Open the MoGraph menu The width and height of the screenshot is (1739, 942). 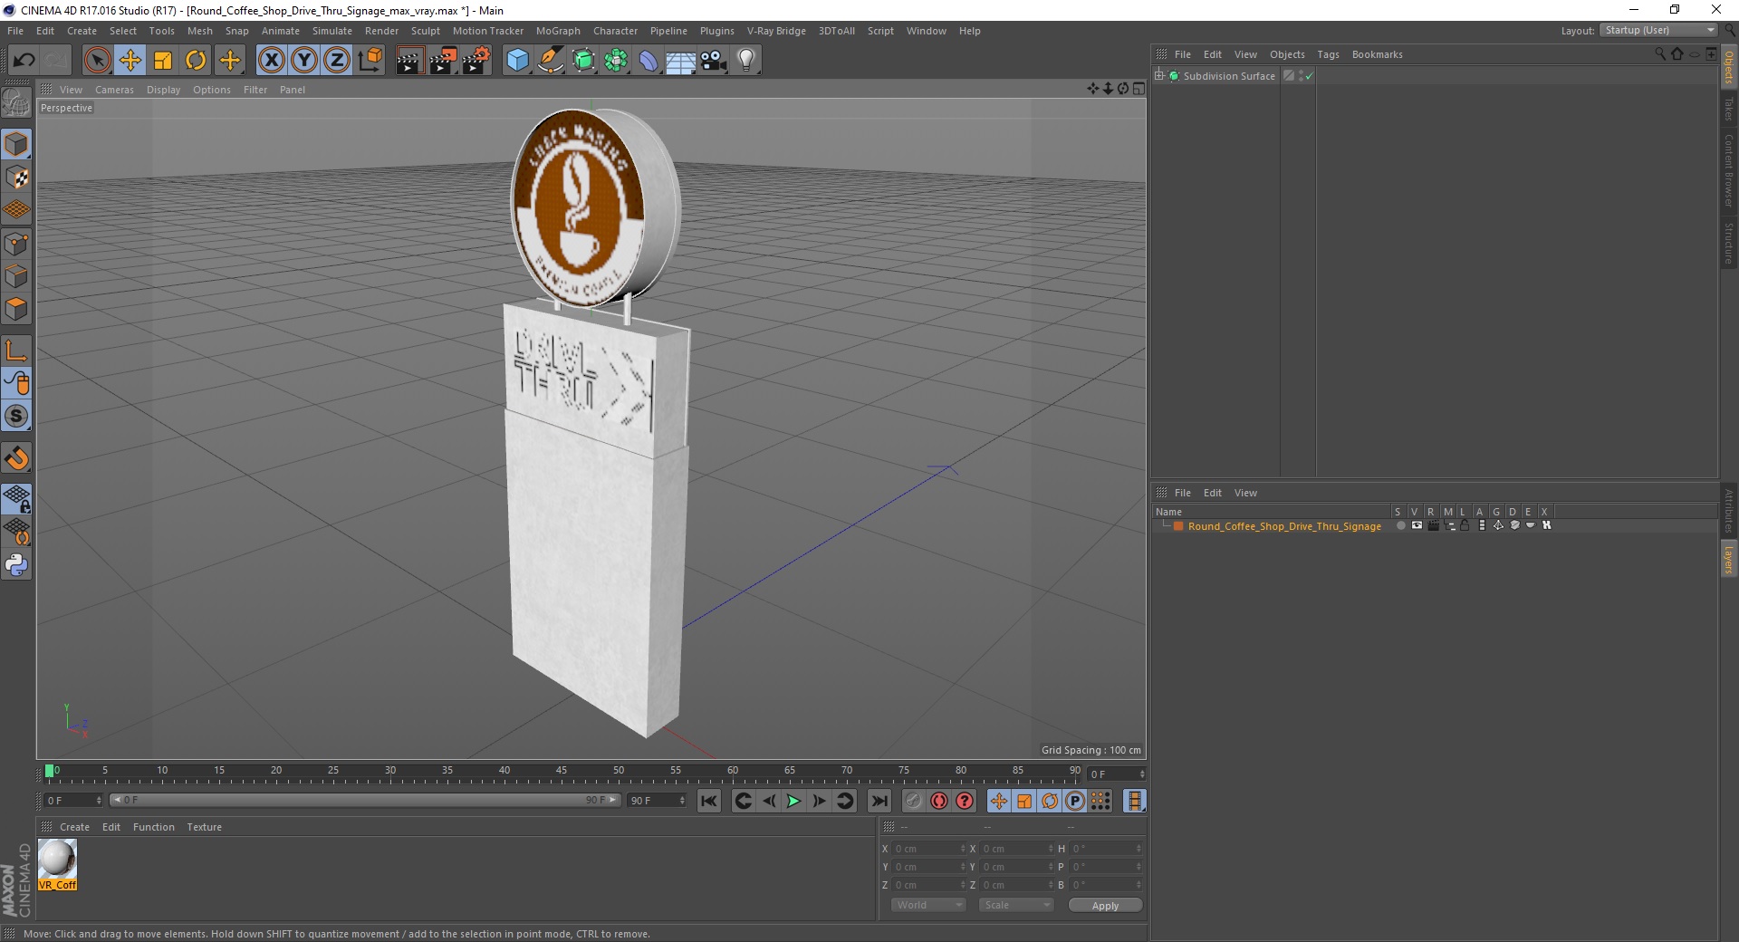[558, 31]
